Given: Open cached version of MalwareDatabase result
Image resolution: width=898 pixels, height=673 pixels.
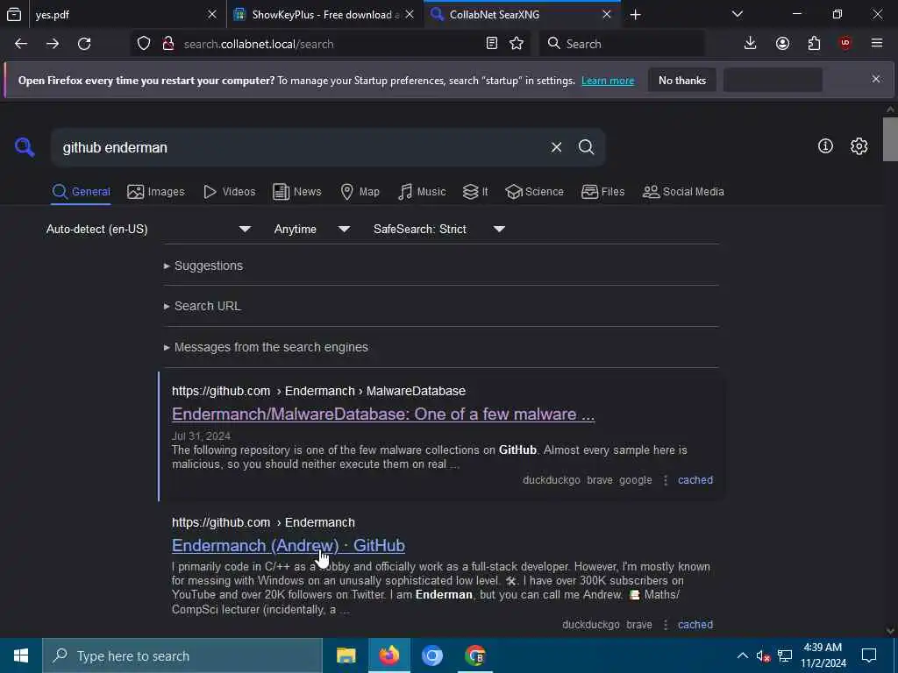Looking at the screenshot, I should tap(695, 480).
